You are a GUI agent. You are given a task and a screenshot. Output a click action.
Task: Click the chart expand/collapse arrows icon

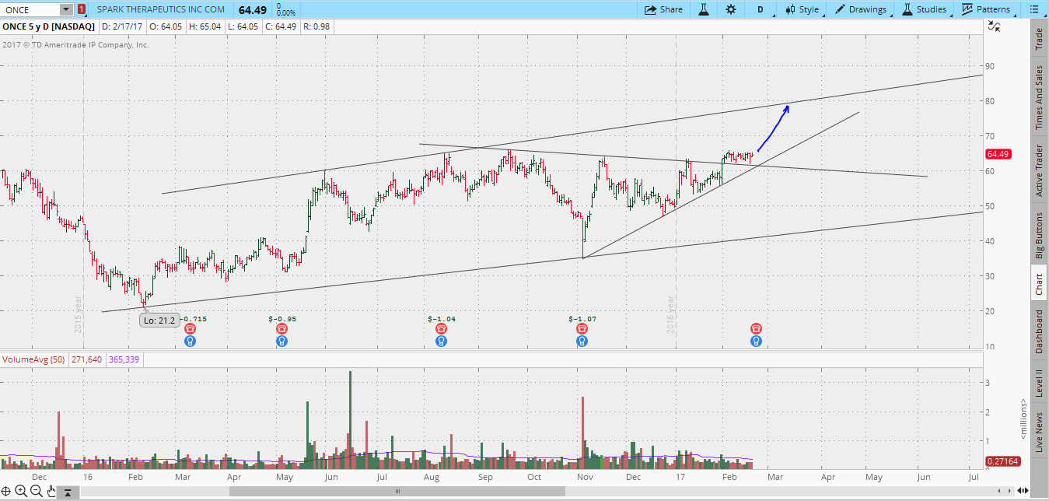click(993, 26)
